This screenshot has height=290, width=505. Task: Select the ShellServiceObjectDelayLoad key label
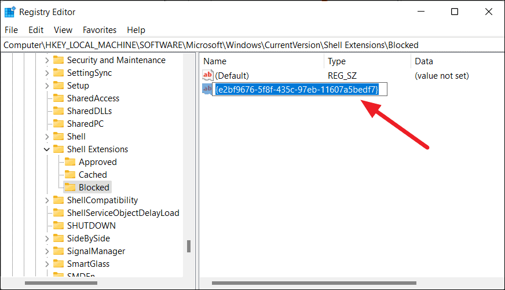123,213
